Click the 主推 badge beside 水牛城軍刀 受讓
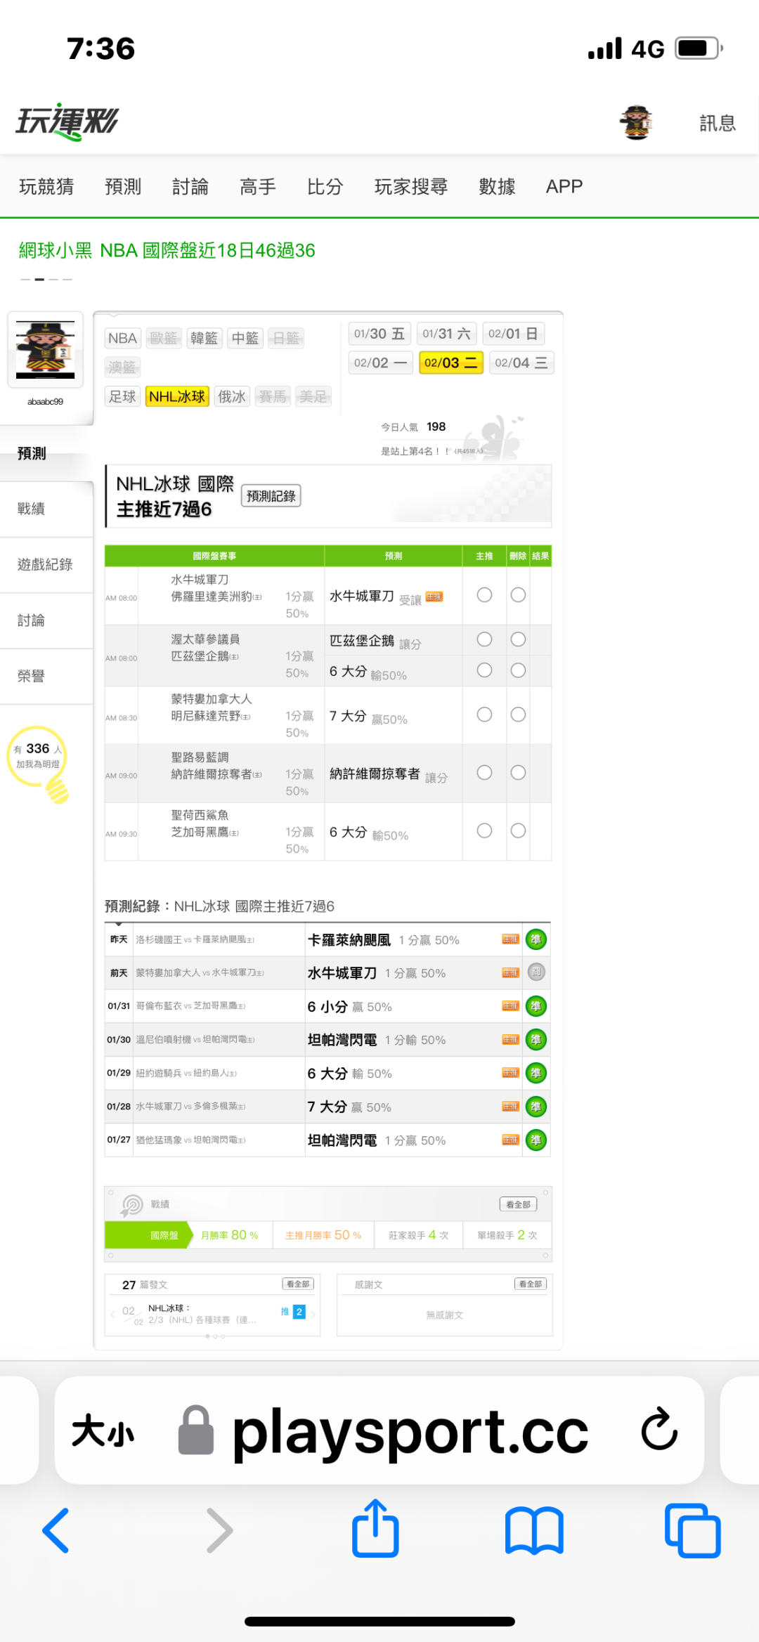 point(434,597)
